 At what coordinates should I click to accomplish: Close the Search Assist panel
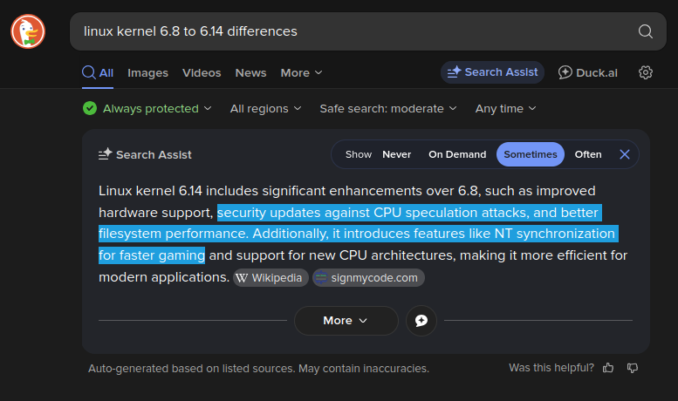(625, 154)
